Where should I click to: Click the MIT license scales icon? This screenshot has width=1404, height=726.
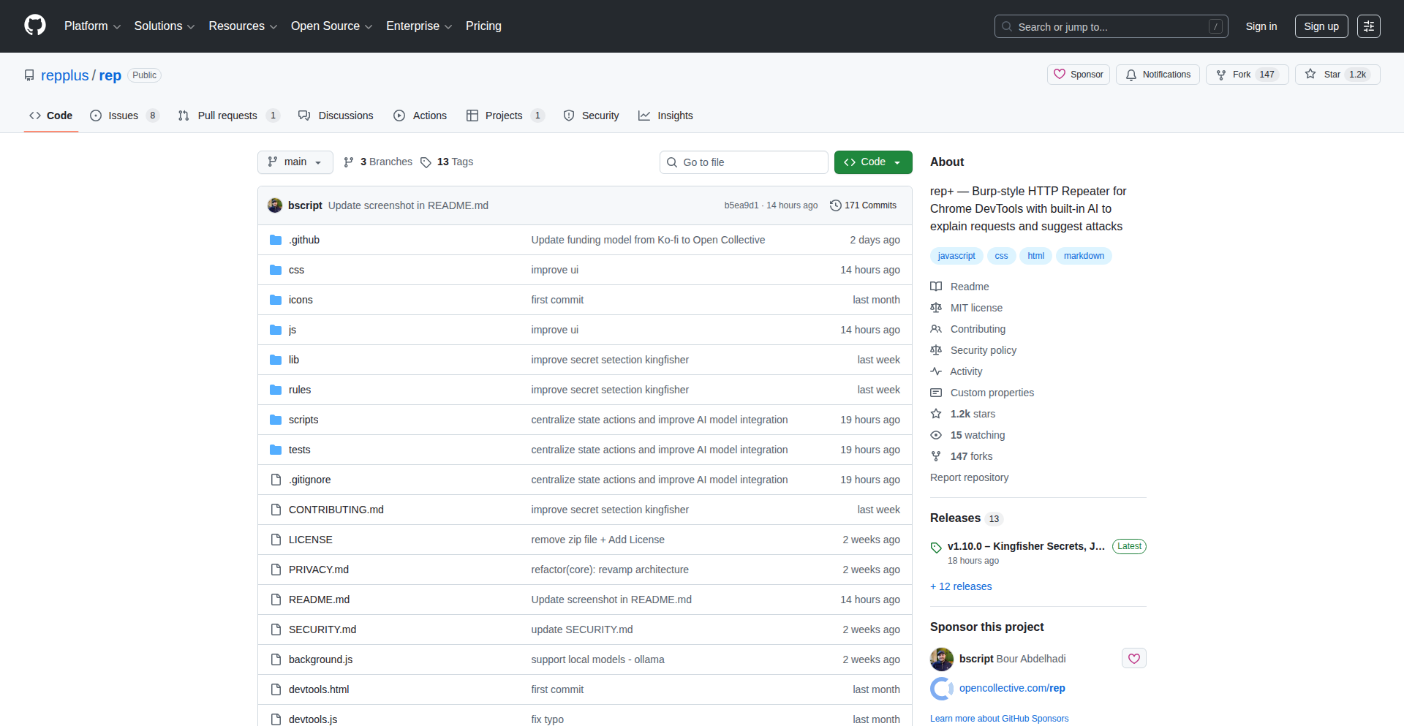tap(936, 308)
